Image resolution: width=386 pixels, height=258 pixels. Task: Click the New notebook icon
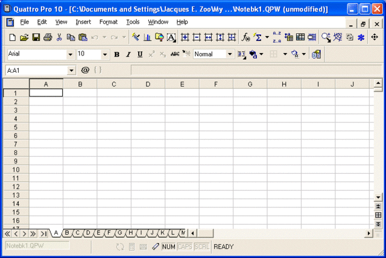tap(12, 37)
